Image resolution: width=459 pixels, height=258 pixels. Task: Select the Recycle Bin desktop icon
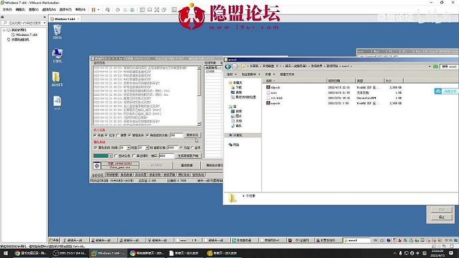click(57, 32)
